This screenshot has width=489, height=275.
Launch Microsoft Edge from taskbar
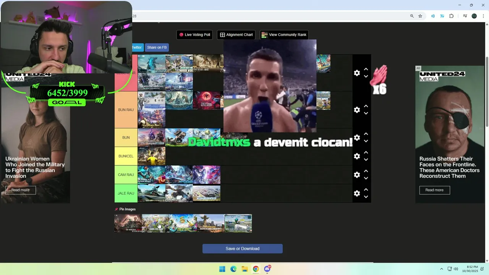tap(233, 269)
